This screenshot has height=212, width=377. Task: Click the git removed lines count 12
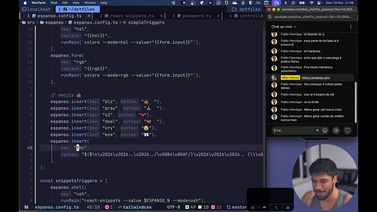point(216,207)
